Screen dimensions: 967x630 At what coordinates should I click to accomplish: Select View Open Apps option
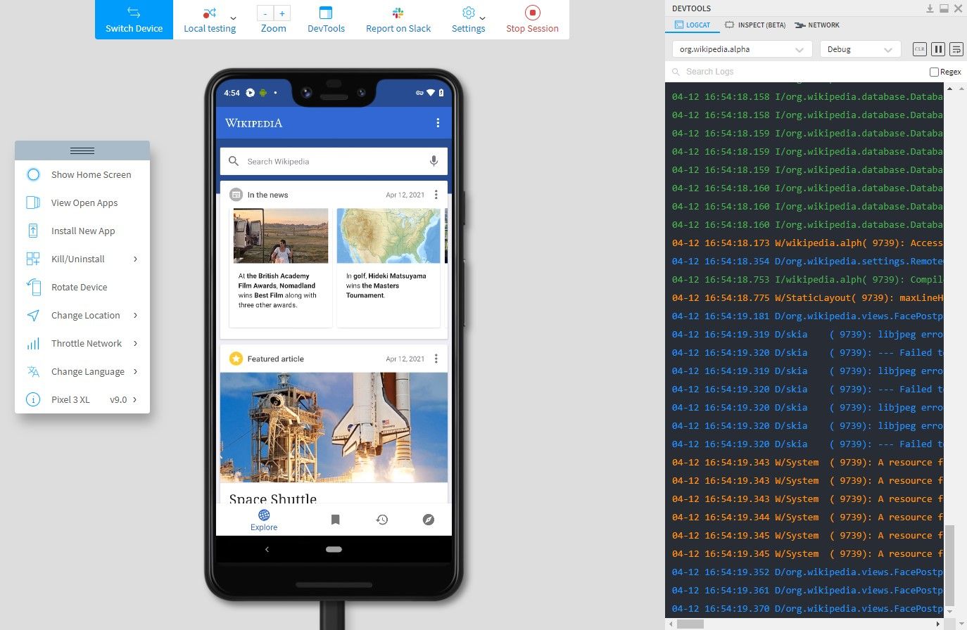click(82, 202)
